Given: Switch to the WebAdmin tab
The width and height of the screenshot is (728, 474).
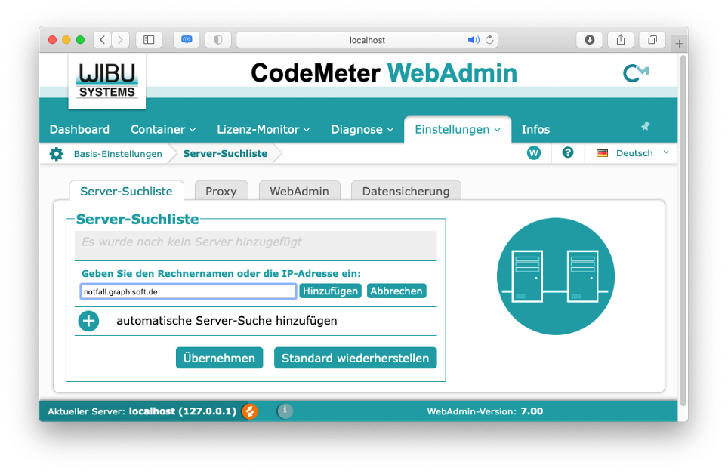Looking at the screenshot, I should 300,191.
